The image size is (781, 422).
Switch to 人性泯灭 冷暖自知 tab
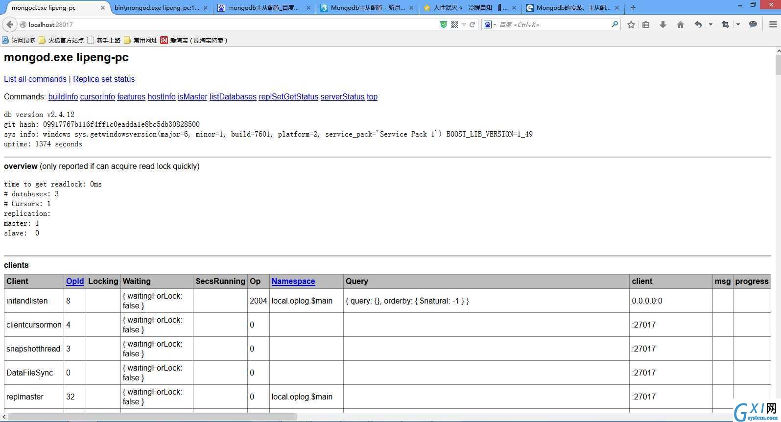click(470, 8)
